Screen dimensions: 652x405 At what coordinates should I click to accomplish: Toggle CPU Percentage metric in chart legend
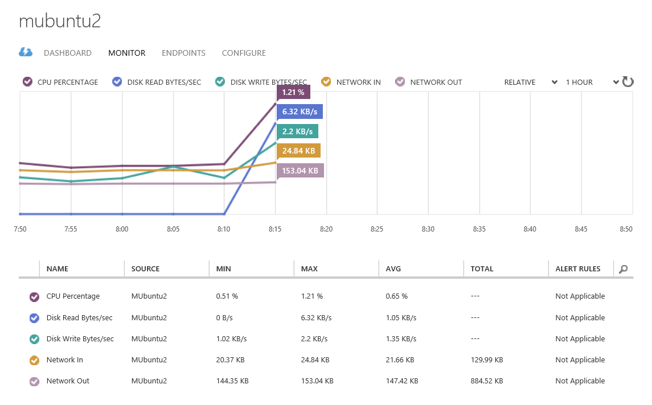coord(27,82)
